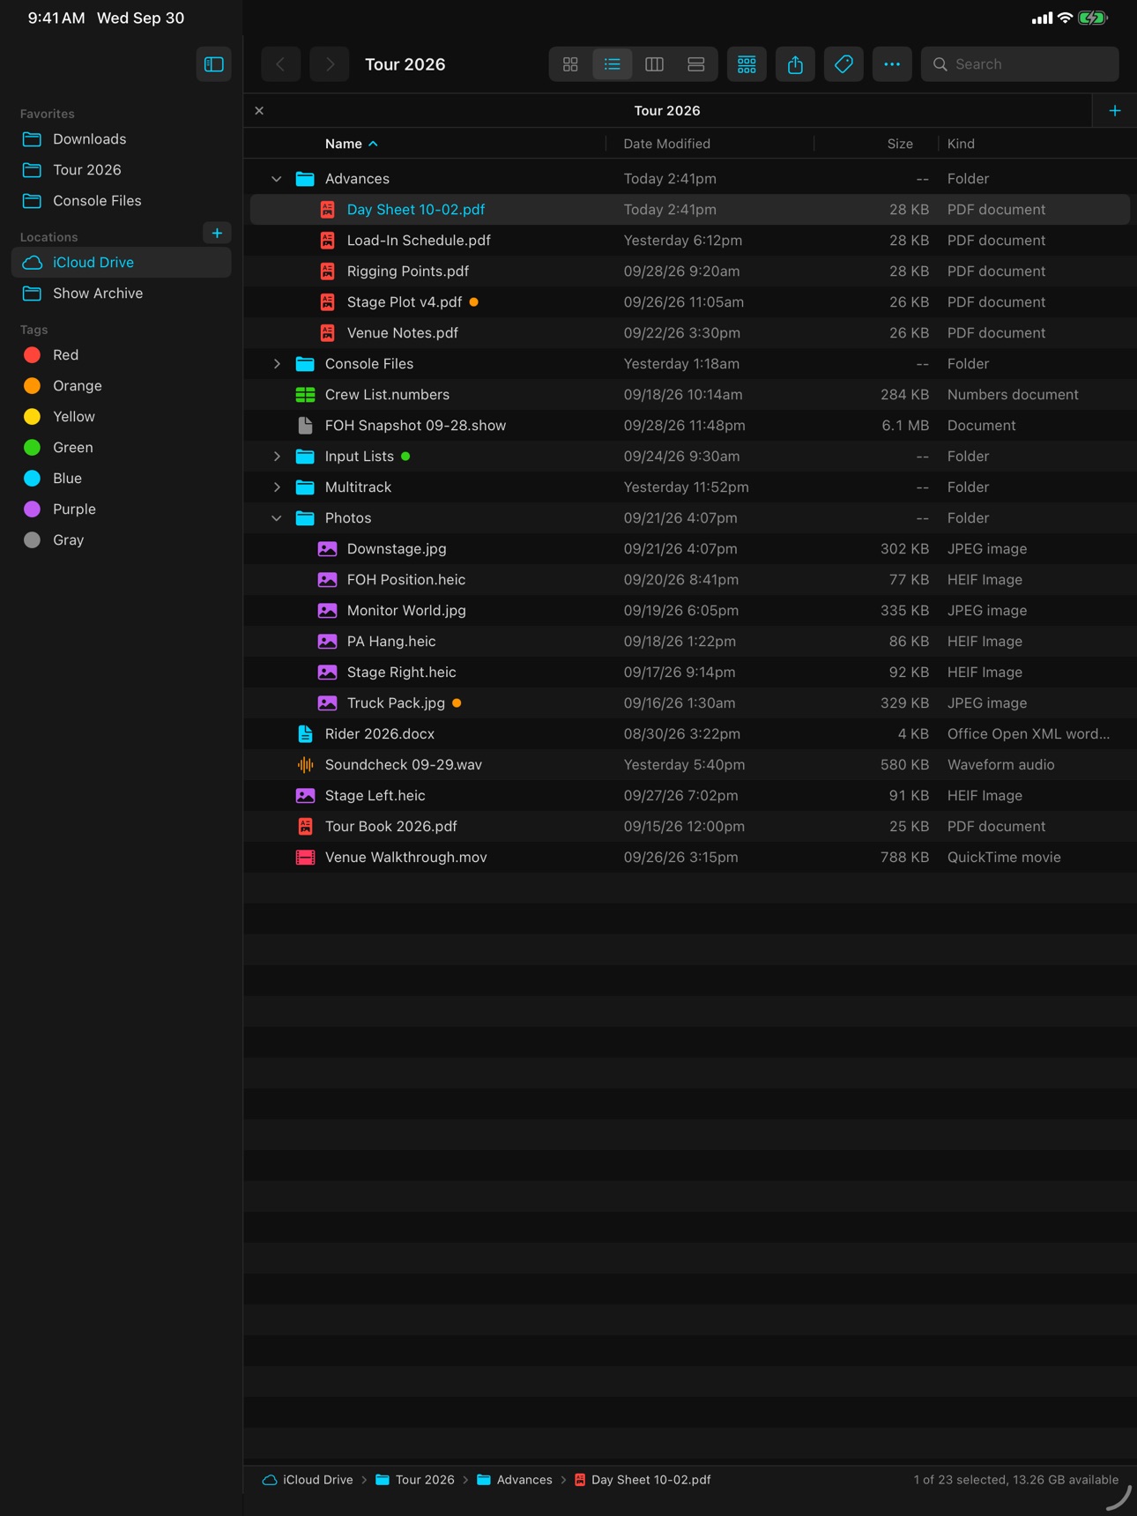Open Tour 2026 in Favorites
This screenshot has height=1516, width=1137.
pos(121,170)
